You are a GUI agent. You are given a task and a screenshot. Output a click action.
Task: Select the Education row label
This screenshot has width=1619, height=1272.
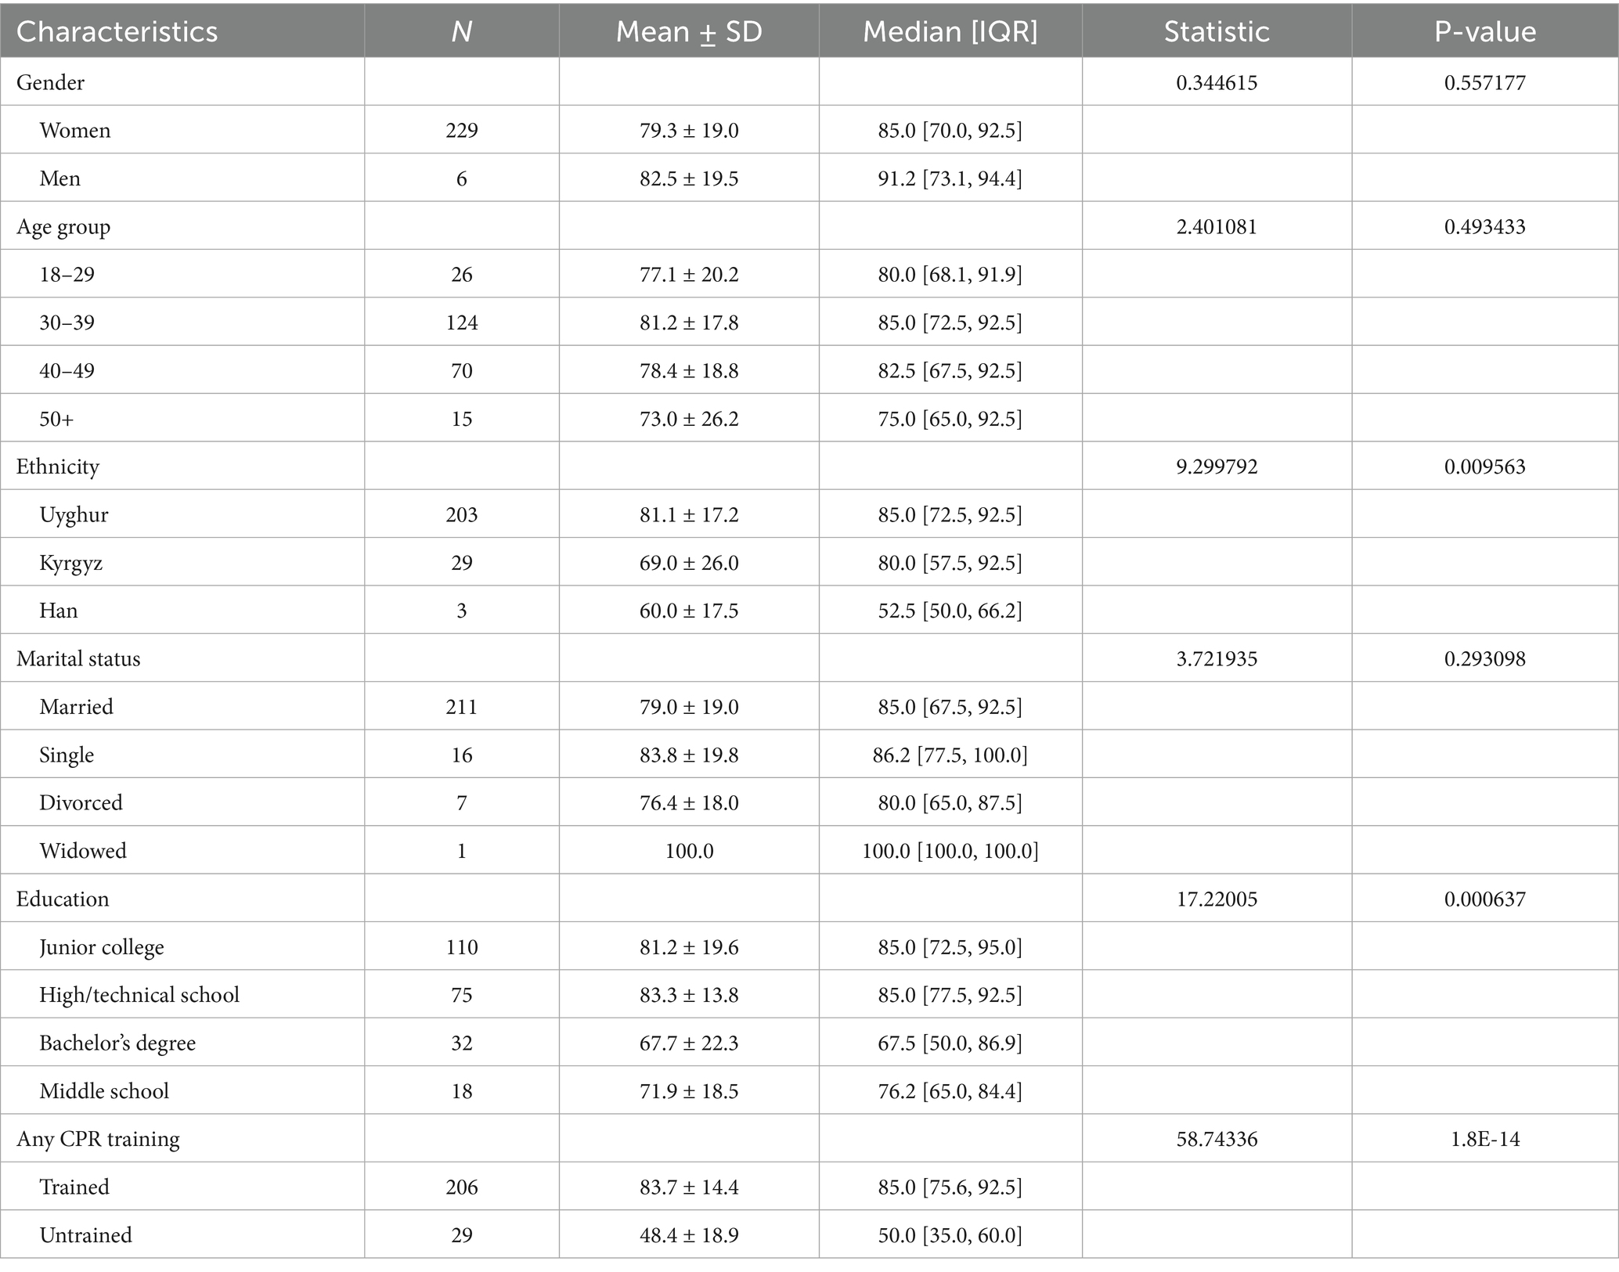coord(63,899)
